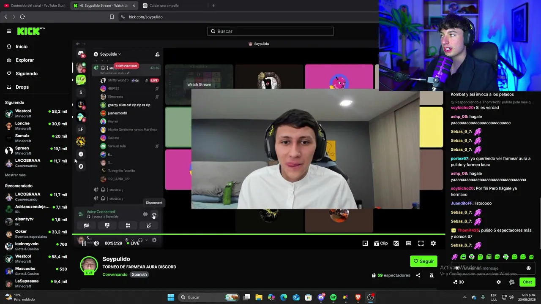Click the JuanditoFF username in chat
Screen dimensions: 541x304
[x=462, y=204]
